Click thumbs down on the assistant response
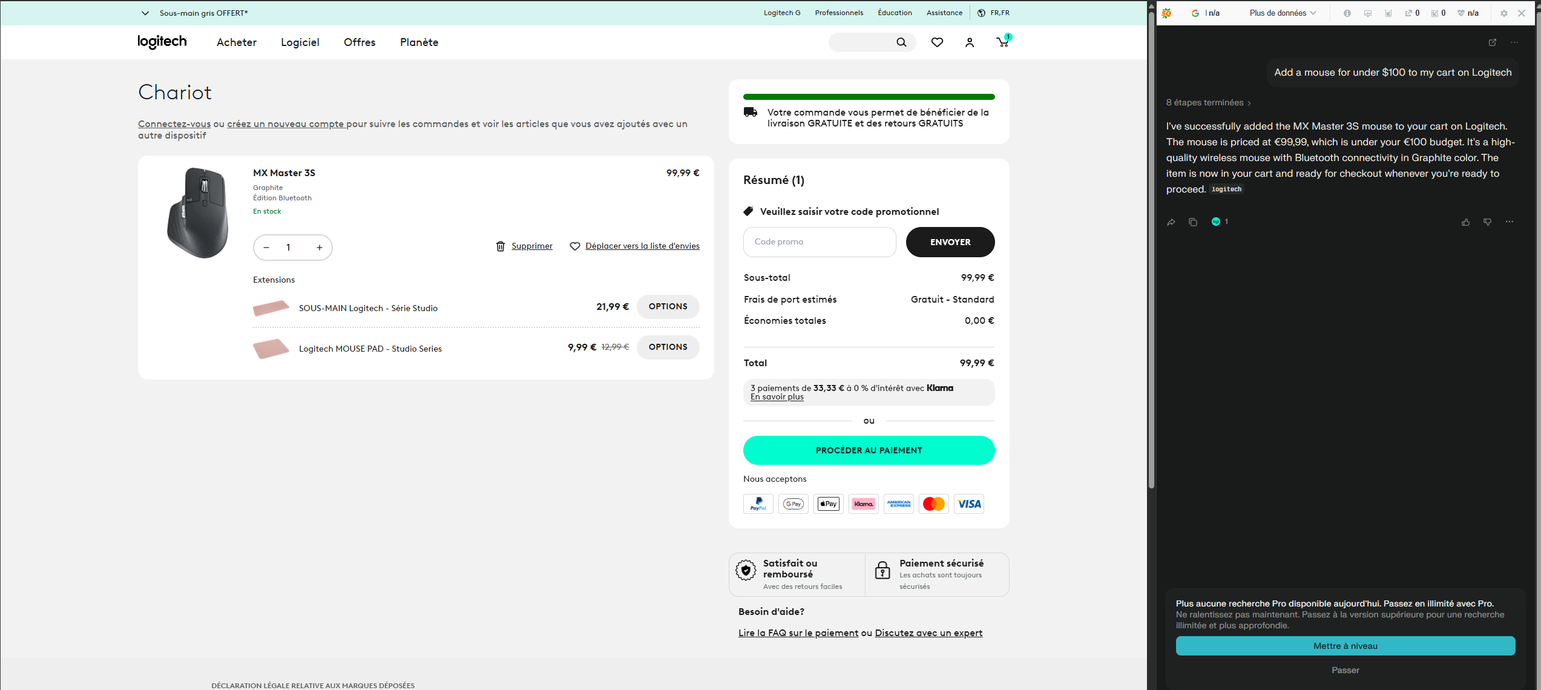1541x690 pixels. [1487, 222]
